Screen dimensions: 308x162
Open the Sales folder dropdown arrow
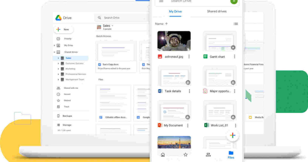pyautogui.click(x=112, y=26)
